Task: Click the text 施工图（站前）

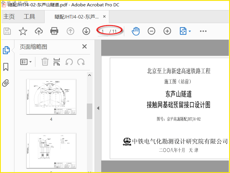Action: coord(178,81)
